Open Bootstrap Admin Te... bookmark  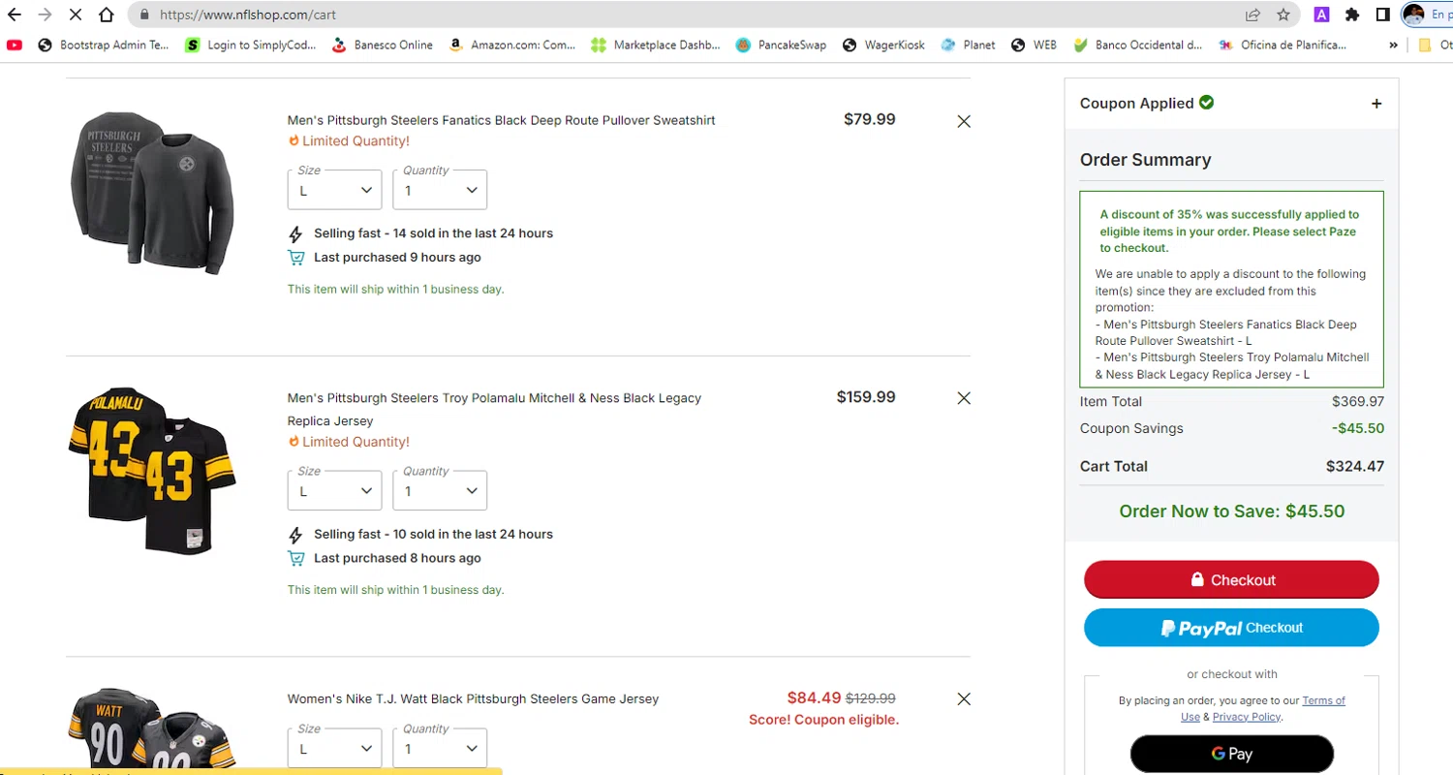tap(104, 45)
